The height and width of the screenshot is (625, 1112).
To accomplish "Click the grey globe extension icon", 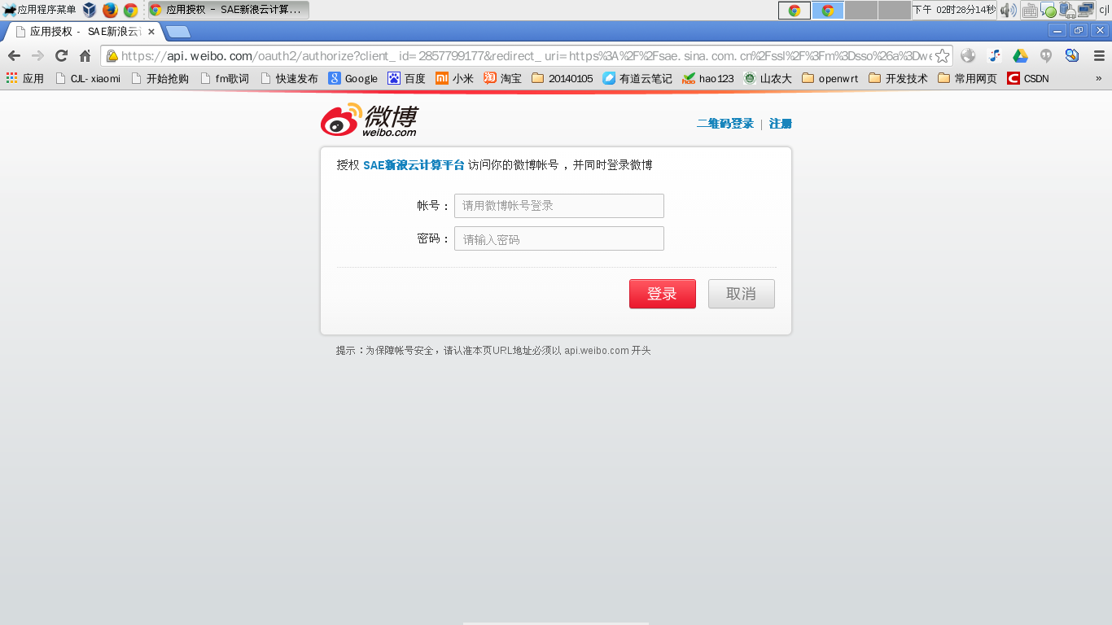I will [x=968, y=55].
